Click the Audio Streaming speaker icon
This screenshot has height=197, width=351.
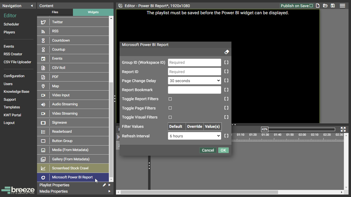[x=43, y=104]
